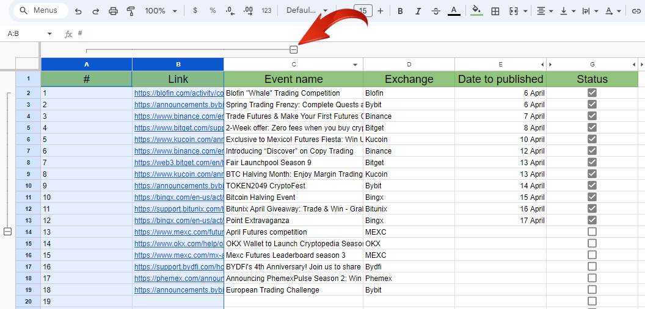
Task: Format as percent
Action: click(x=213, y=11)
